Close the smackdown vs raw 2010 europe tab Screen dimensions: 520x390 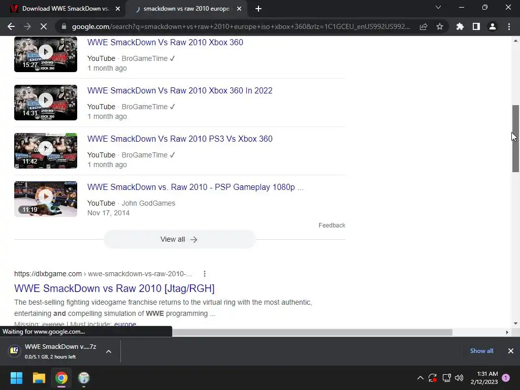click(x=239, y=9)
